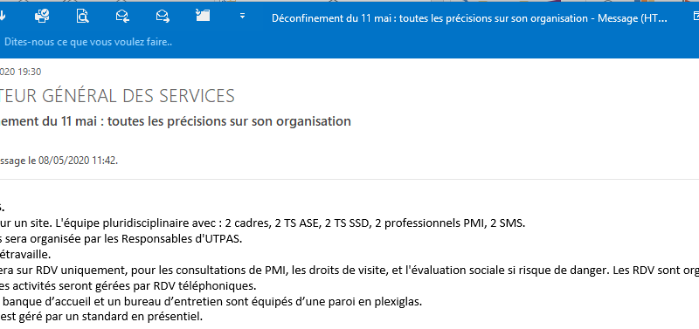This screenshot has width=699, height=329.
Task: Click the Move to Folder icon
Action: click(x=203, y=16)
